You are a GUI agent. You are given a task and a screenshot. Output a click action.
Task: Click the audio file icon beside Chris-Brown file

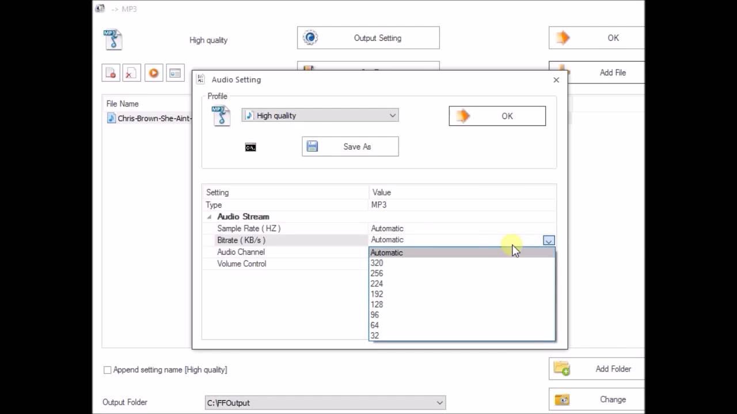112,118
